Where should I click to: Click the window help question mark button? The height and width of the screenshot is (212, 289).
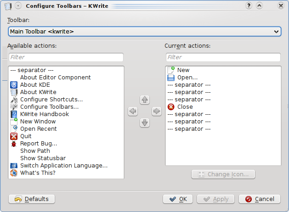point(249,6)
